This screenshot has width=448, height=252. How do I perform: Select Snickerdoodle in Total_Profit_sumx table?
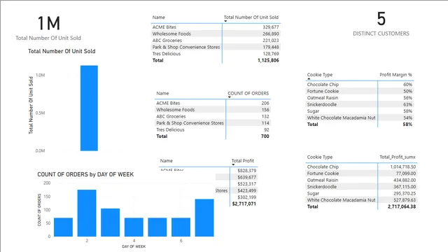322,187
